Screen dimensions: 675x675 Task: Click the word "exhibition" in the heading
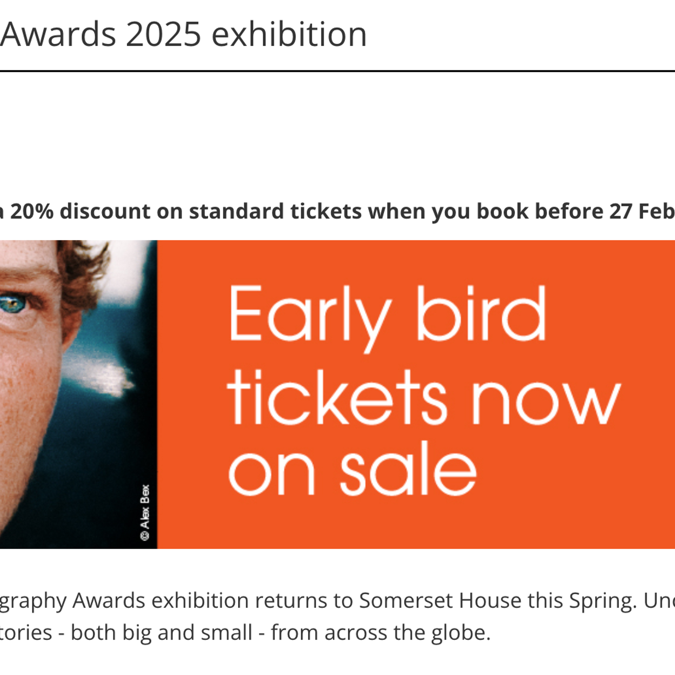point(289,34)
